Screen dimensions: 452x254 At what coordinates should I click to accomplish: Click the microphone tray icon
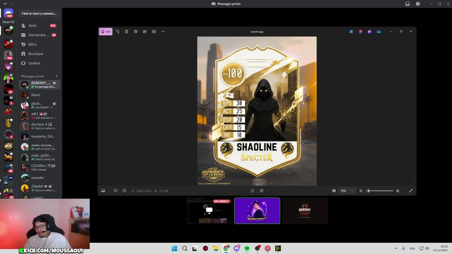[404, 248]
